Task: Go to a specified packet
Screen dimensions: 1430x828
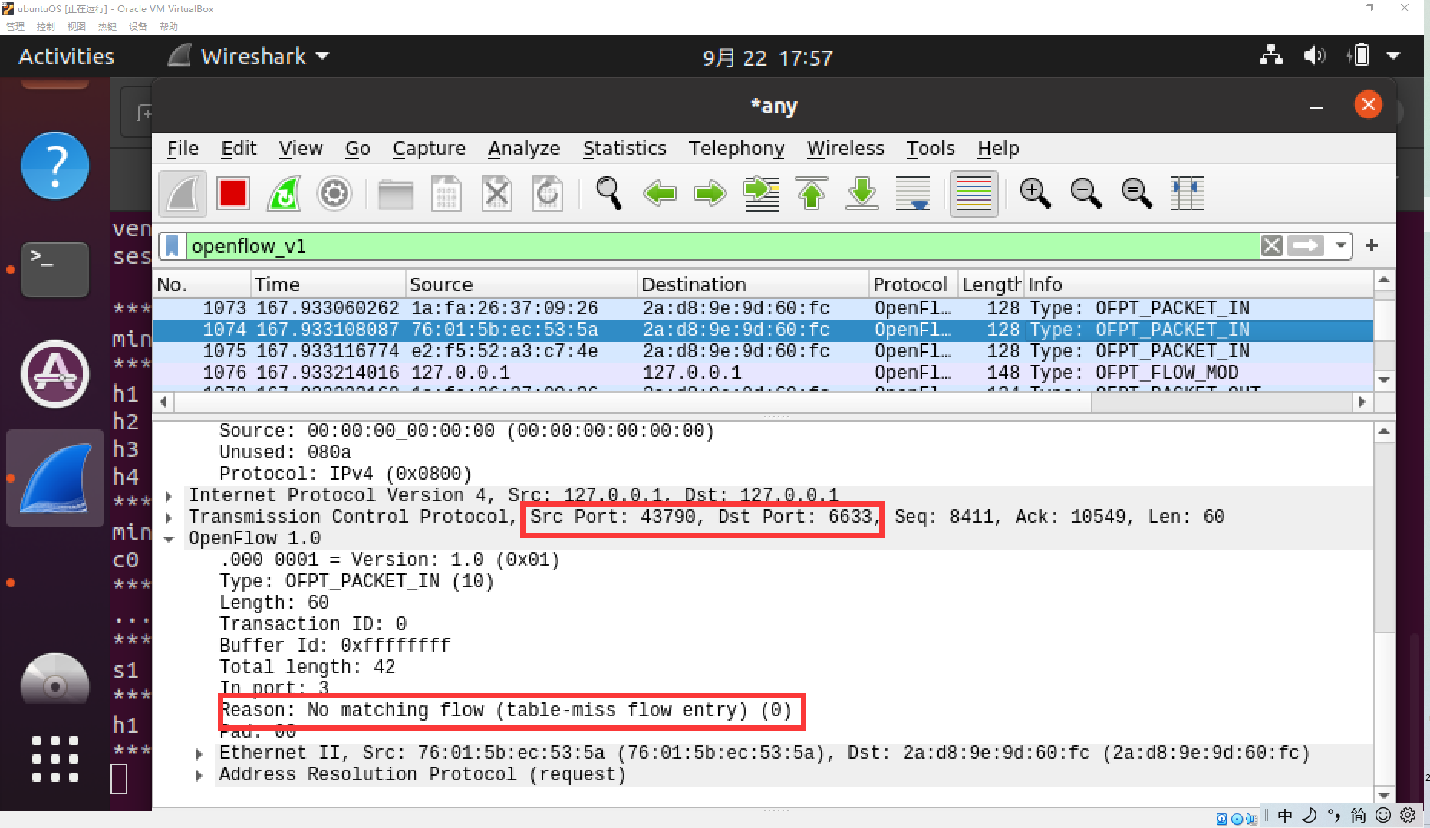Action: [761, 194]
